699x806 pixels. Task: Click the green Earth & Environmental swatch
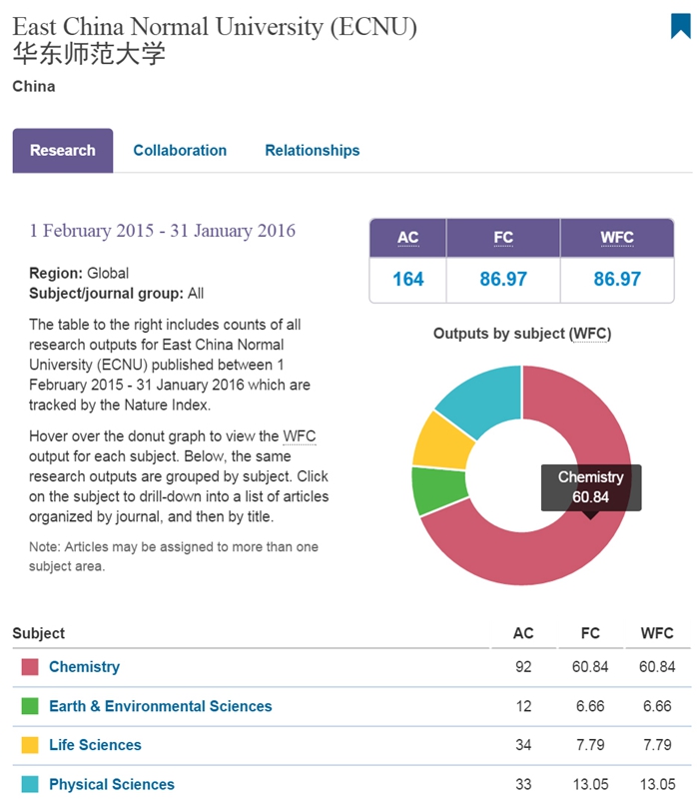point(30,706)
